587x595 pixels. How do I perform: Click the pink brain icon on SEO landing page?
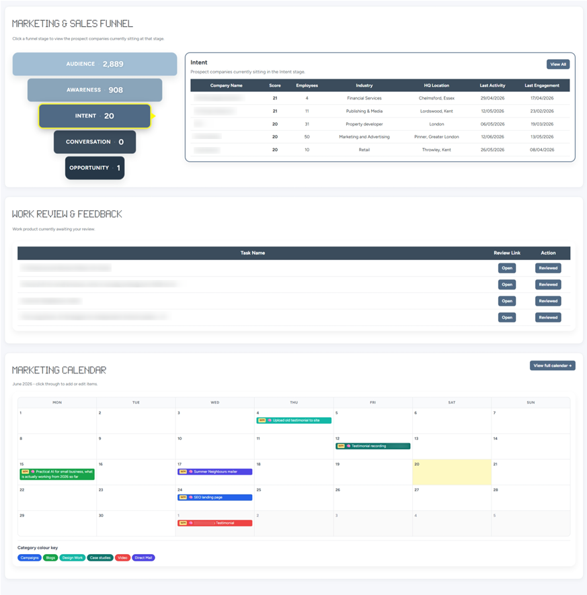(x=191, y=497)
